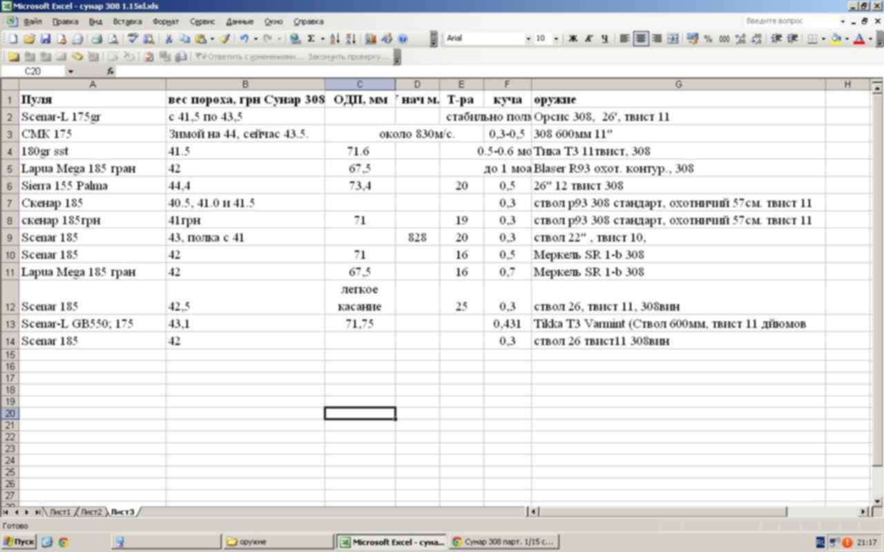Select the Format Painter brush icon
Screen dimensions: 884x552
(225, 39)
